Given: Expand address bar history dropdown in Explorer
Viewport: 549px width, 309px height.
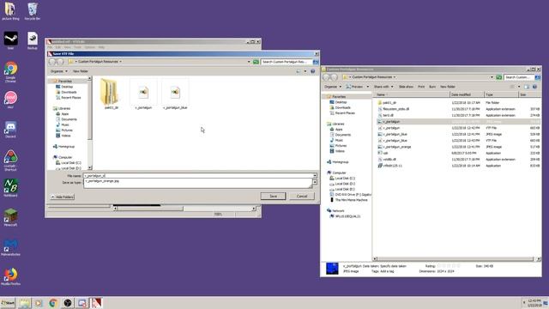Looking at the screenshot, I should (x=492, y=77).
